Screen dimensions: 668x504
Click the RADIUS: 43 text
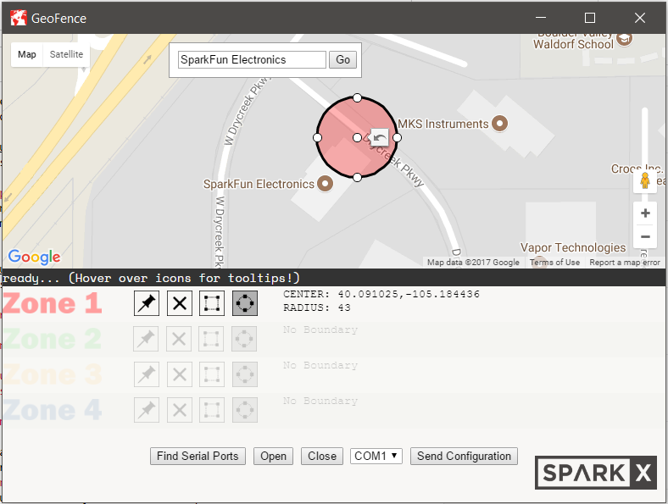click(x=317, y=307)
